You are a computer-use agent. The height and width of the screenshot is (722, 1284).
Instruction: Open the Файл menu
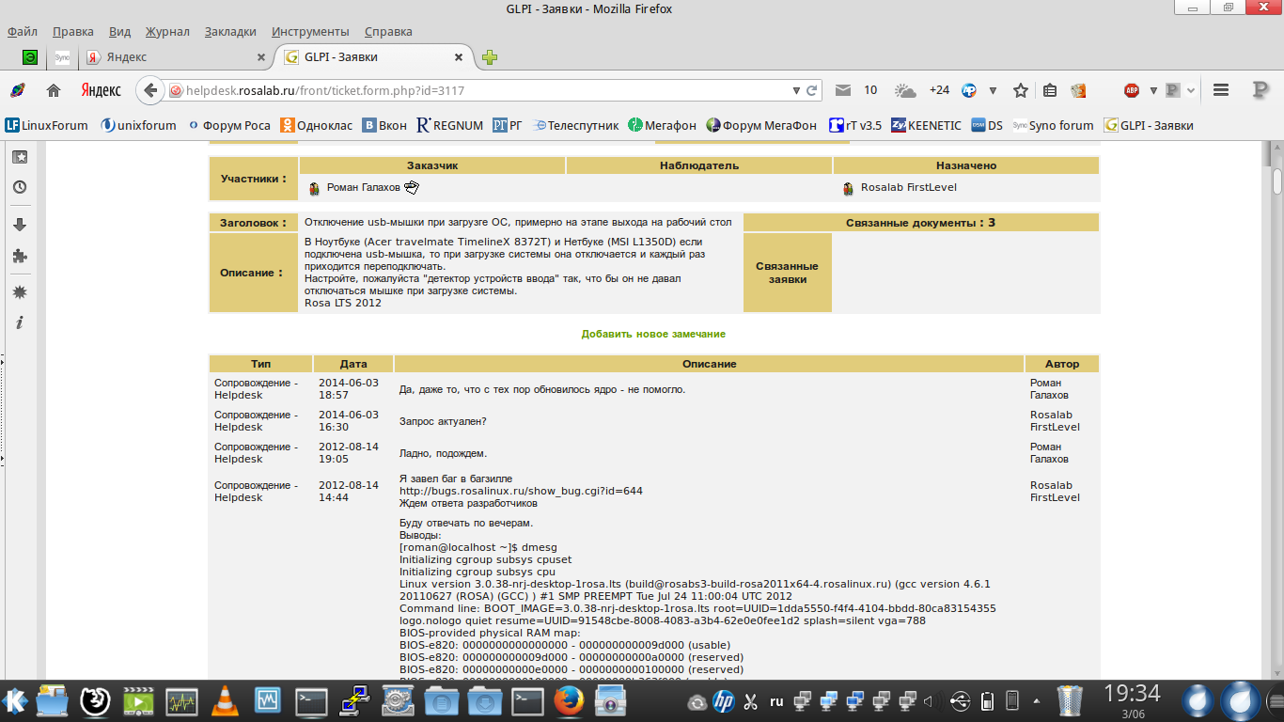click(23, 31)
